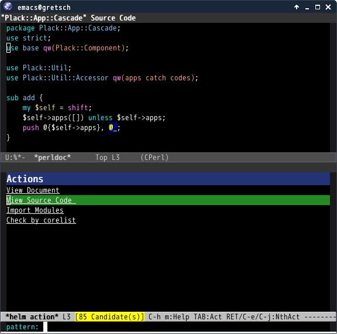Maximize the emacs@gretsch window

[x=318, y=7]
